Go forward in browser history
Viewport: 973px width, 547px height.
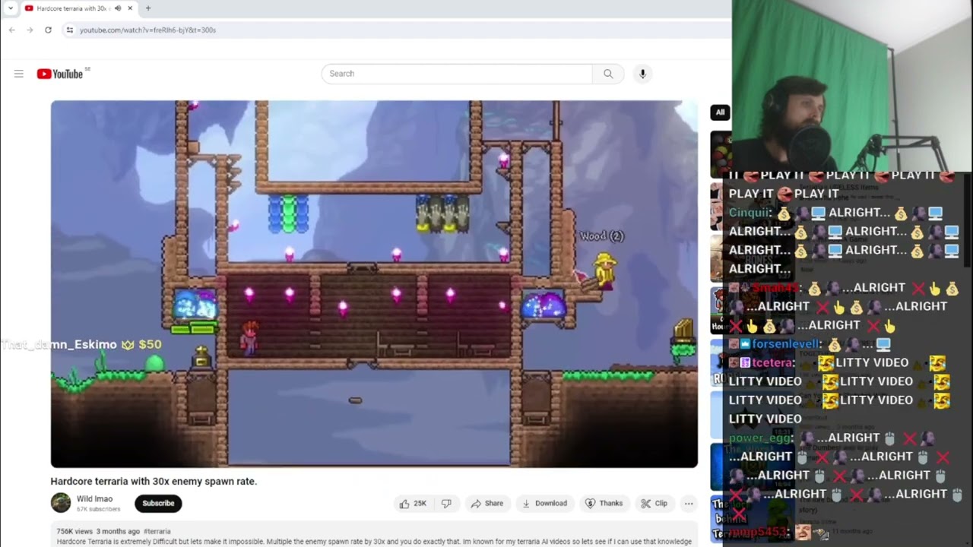click(30, 30)
